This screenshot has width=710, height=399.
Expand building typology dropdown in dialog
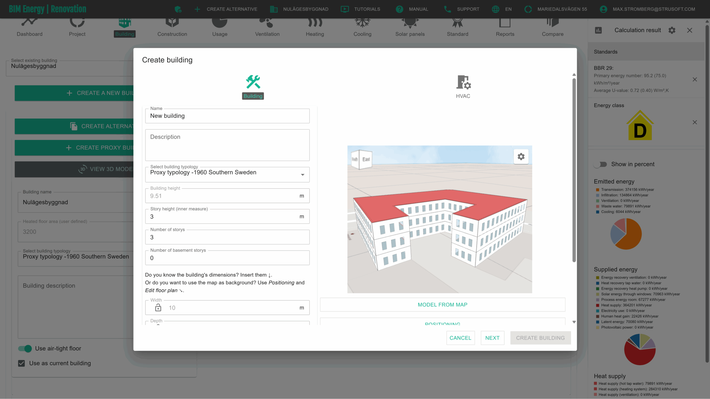(302, 175)
